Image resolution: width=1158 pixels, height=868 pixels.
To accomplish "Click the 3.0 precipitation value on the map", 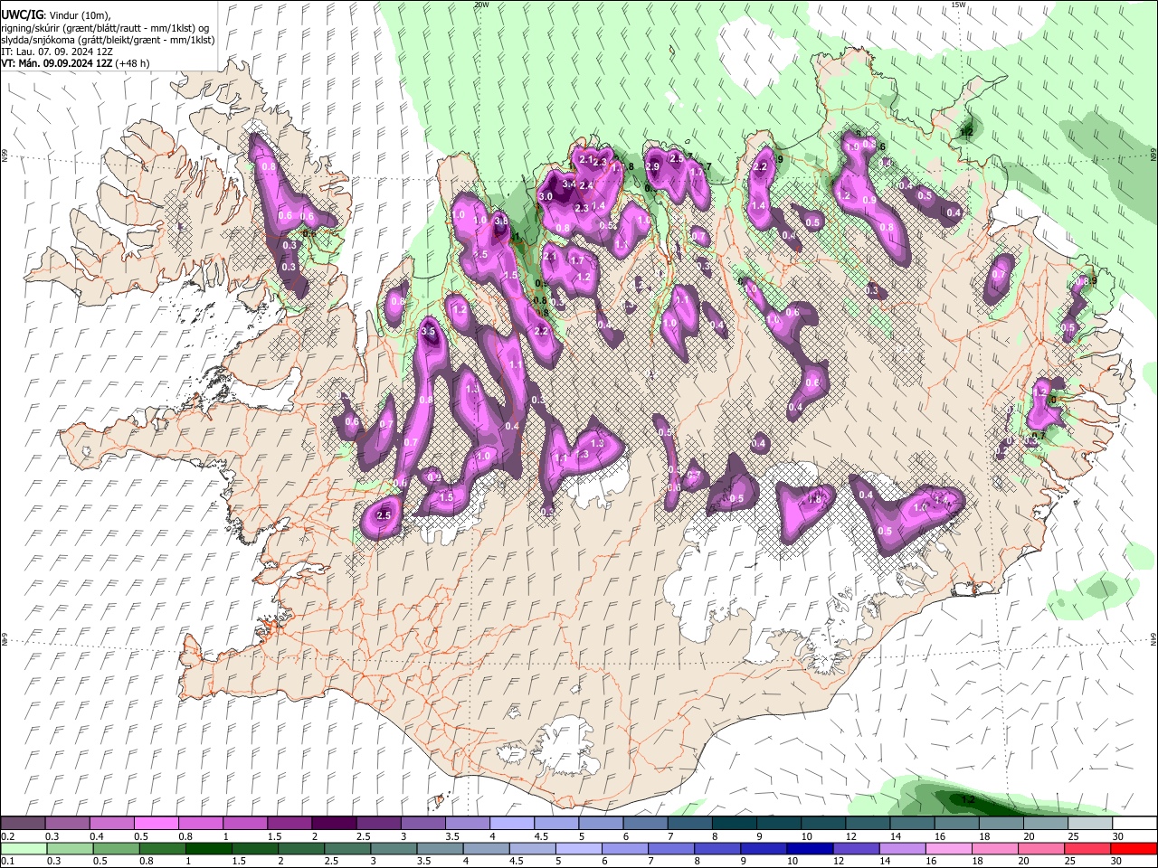I will click(x=546, y=196).
